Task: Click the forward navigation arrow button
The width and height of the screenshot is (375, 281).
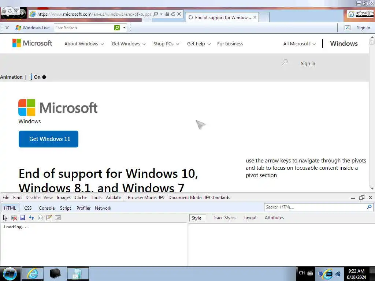Action: [x=22, y=13]
